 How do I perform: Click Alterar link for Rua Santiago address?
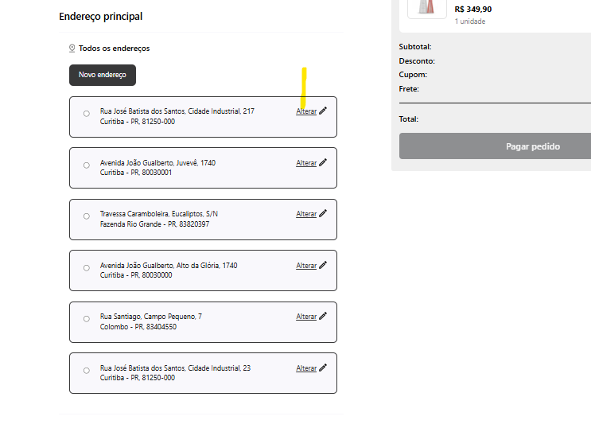306,317
